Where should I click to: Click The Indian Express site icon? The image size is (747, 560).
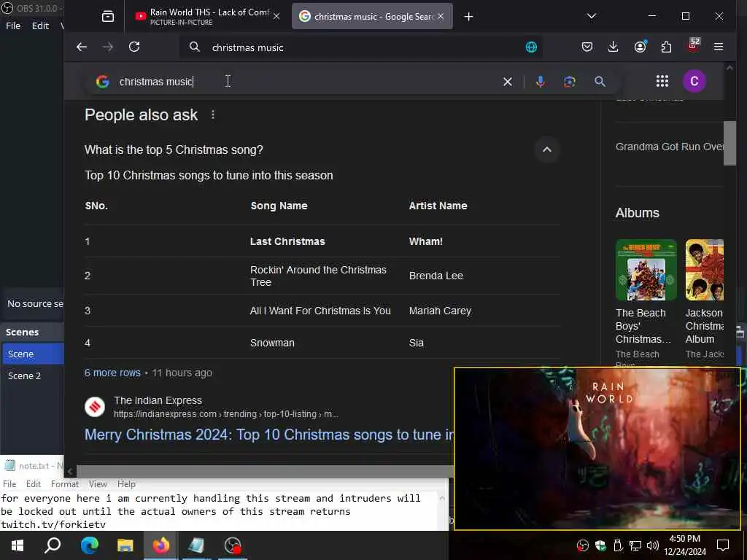95,407
